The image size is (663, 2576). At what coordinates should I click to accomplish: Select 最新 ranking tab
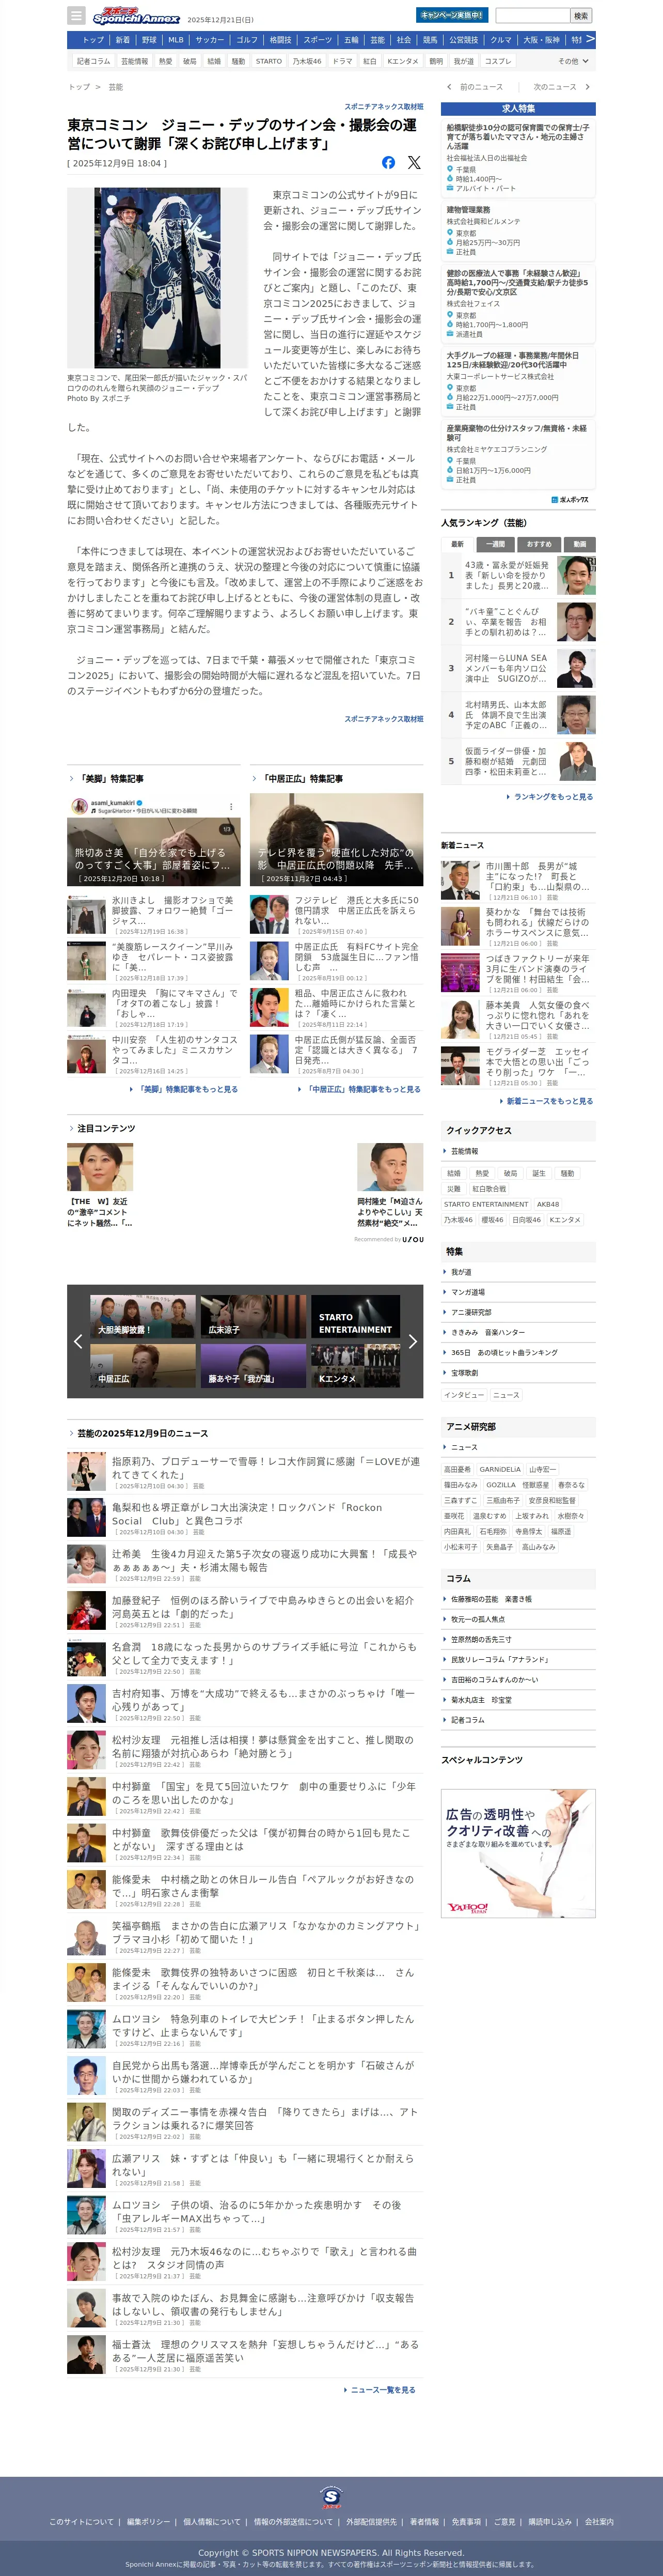tap(457, 544)
